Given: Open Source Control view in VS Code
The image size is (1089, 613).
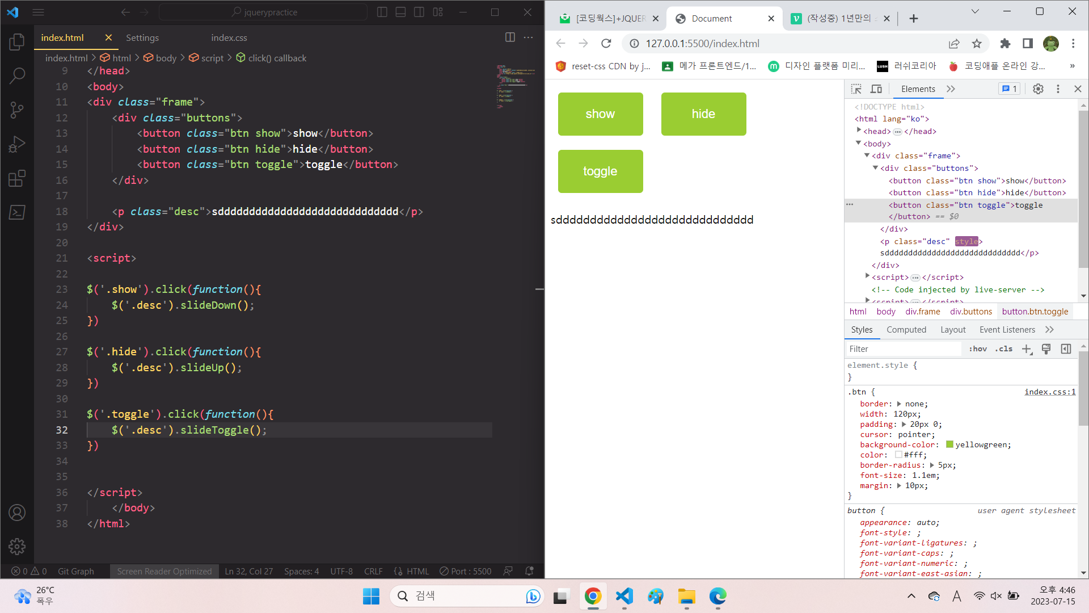Looking at the screenshot, I should click(17, 110).
